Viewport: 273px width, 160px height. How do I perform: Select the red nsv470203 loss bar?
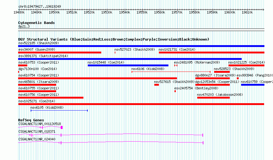pos(213,98)
